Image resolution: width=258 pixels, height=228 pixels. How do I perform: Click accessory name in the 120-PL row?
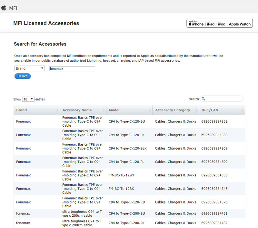(83, 162)
